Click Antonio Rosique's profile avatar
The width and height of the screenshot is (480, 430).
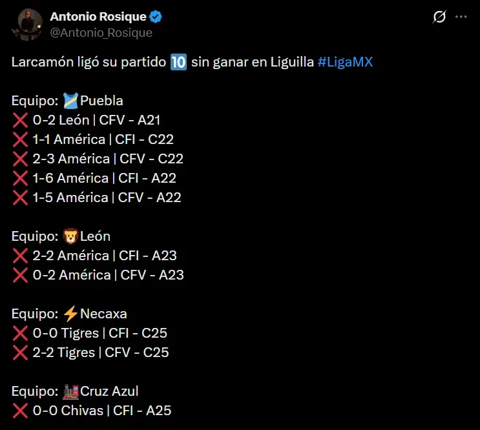pyautogui.click(x=26, y=25)
